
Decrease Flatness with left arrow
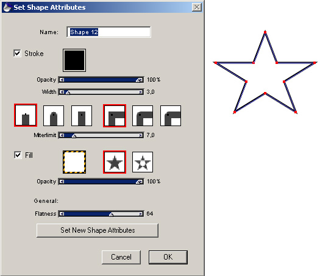(x=62, y=214)
